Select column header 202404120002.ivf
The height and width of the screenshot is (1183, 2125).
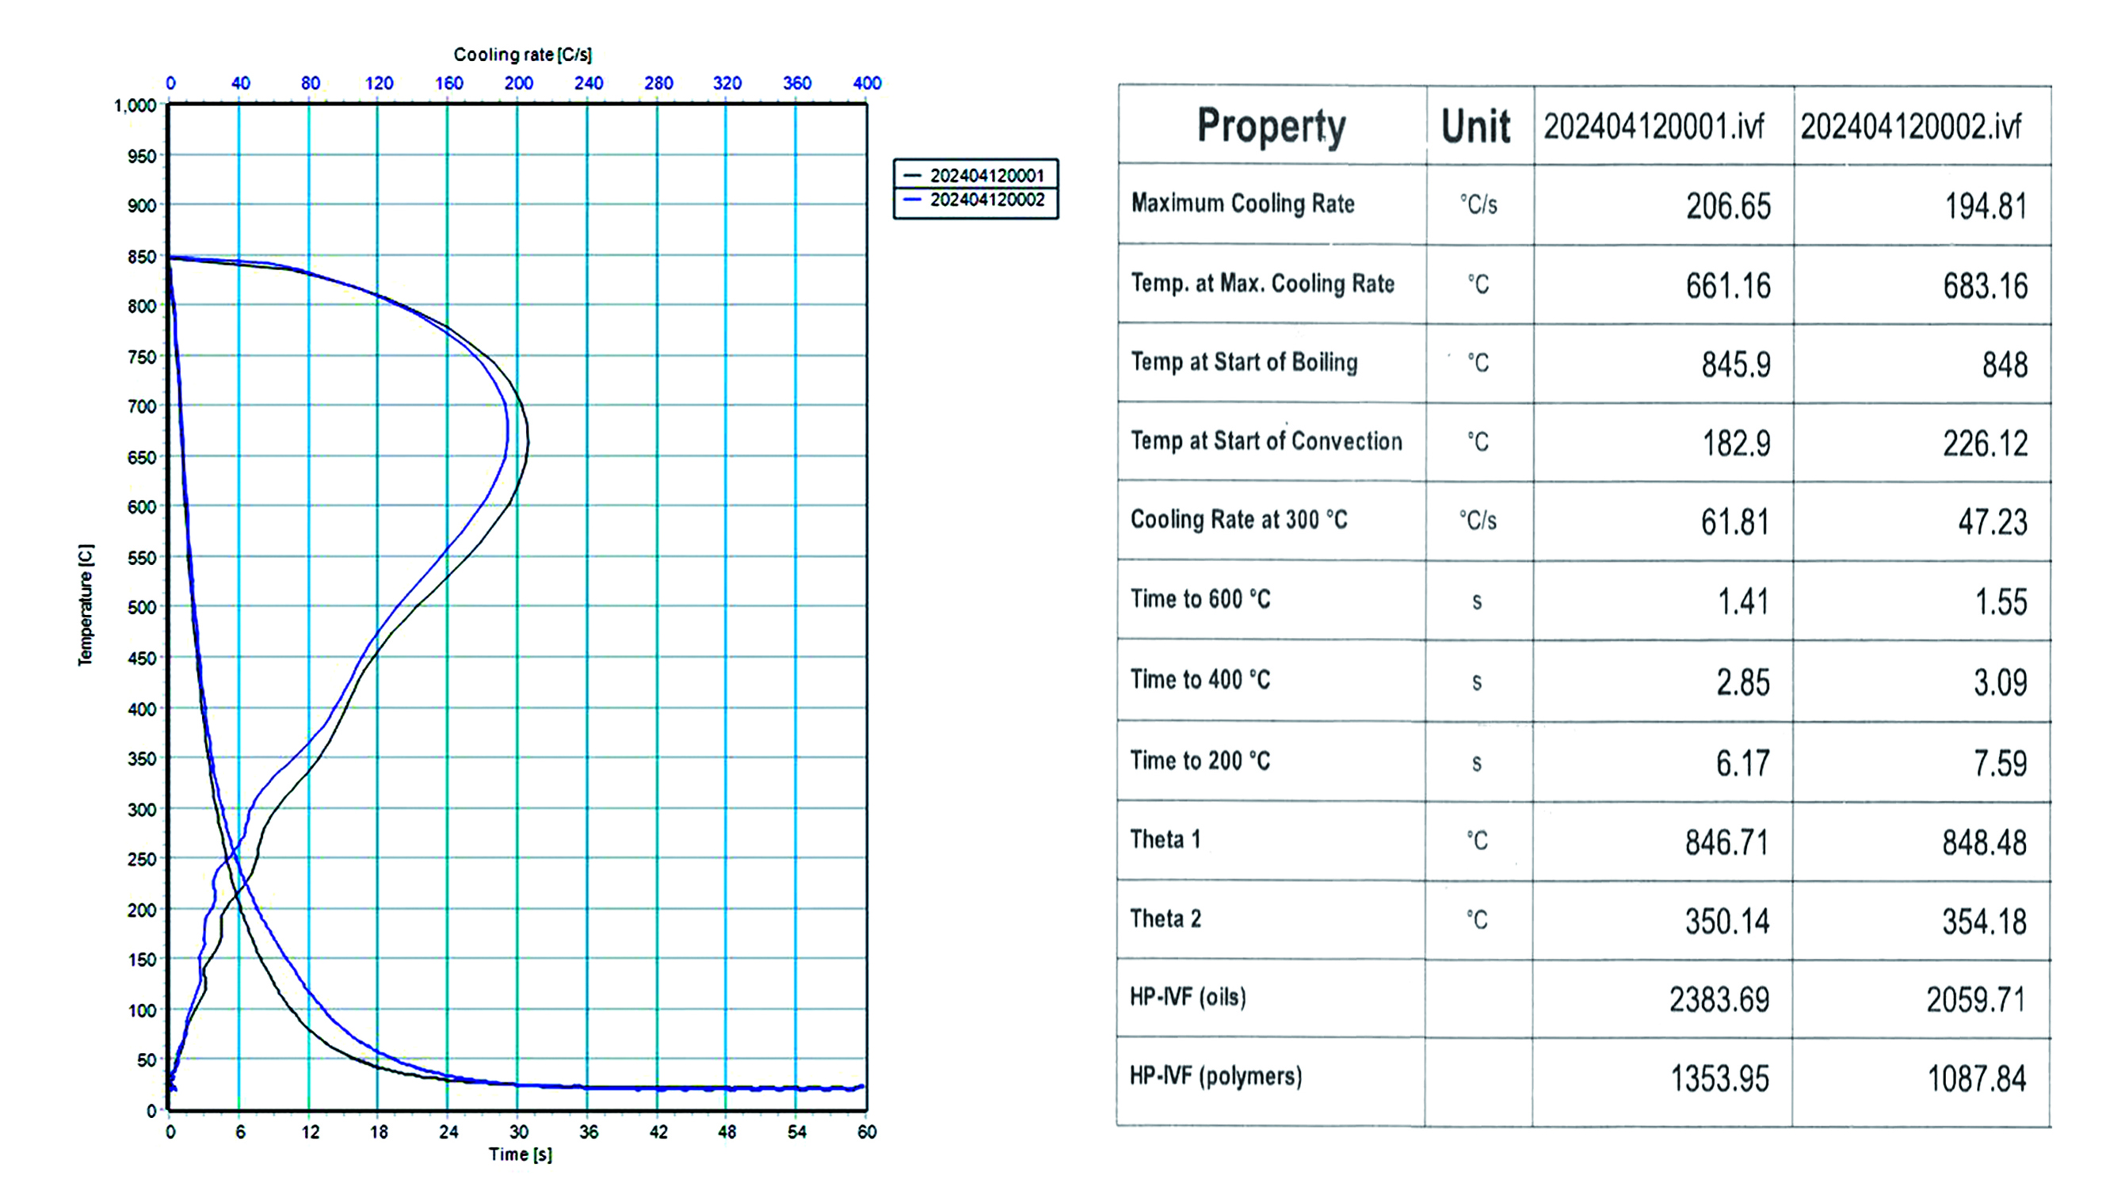[1910, 127]
